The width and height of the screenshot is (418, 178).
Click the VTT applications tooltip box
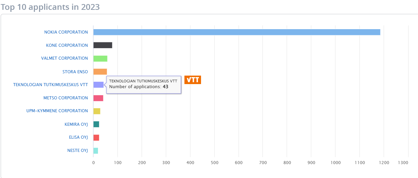(x=144, y=84)
